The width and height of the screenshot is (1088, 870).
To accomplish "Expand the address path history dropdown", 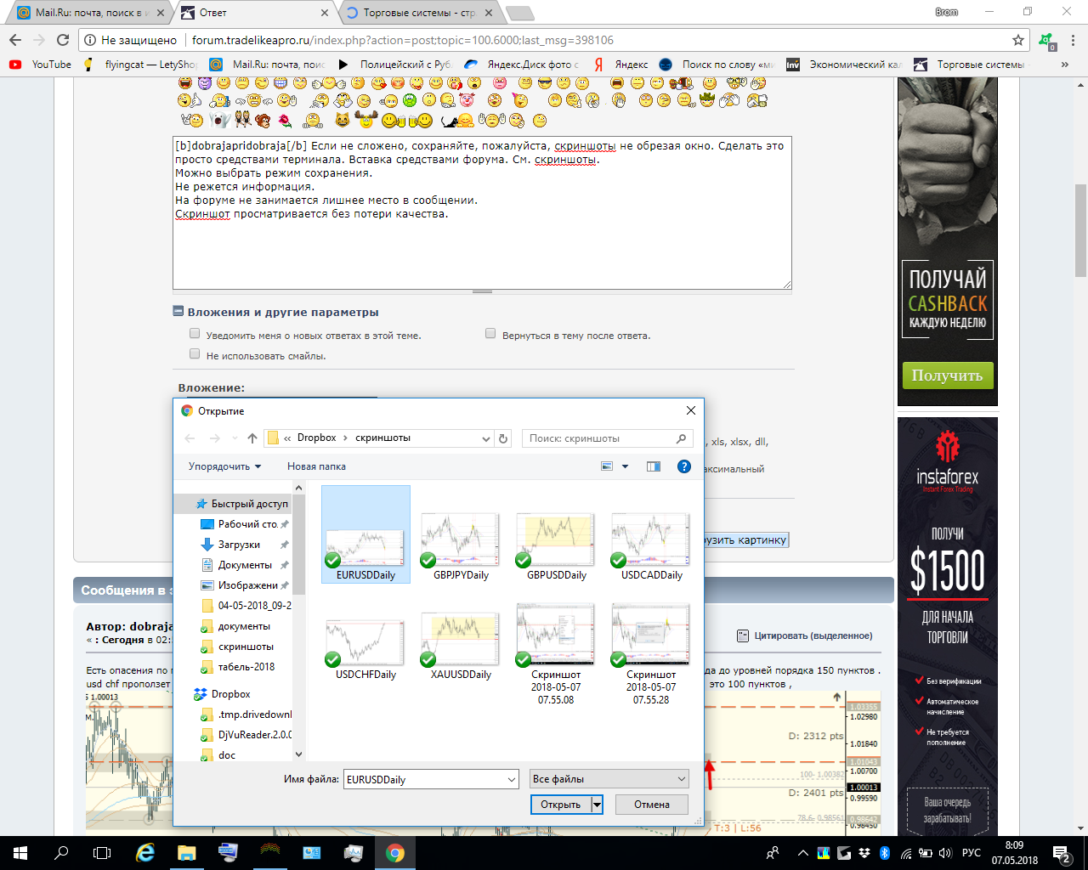I will [485, 438].
